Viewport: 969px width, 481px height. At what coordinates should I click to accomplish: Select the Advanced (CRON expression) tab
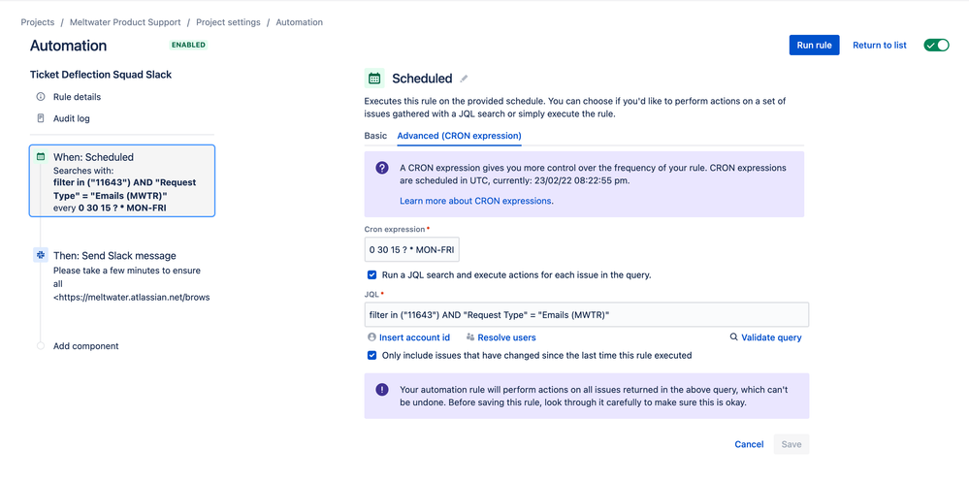(459, 135)
